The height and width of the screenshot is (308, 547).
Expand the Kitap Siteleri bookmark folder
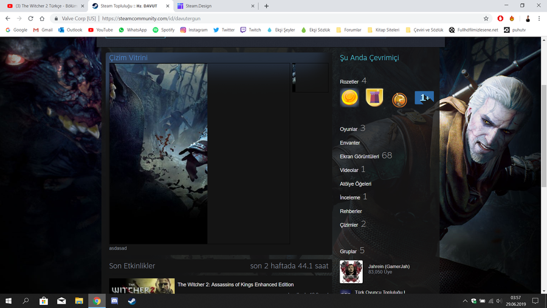coord(384,30)
